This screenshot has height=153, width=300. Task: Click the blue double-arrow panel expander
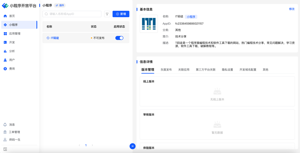(x=132, y=146)
